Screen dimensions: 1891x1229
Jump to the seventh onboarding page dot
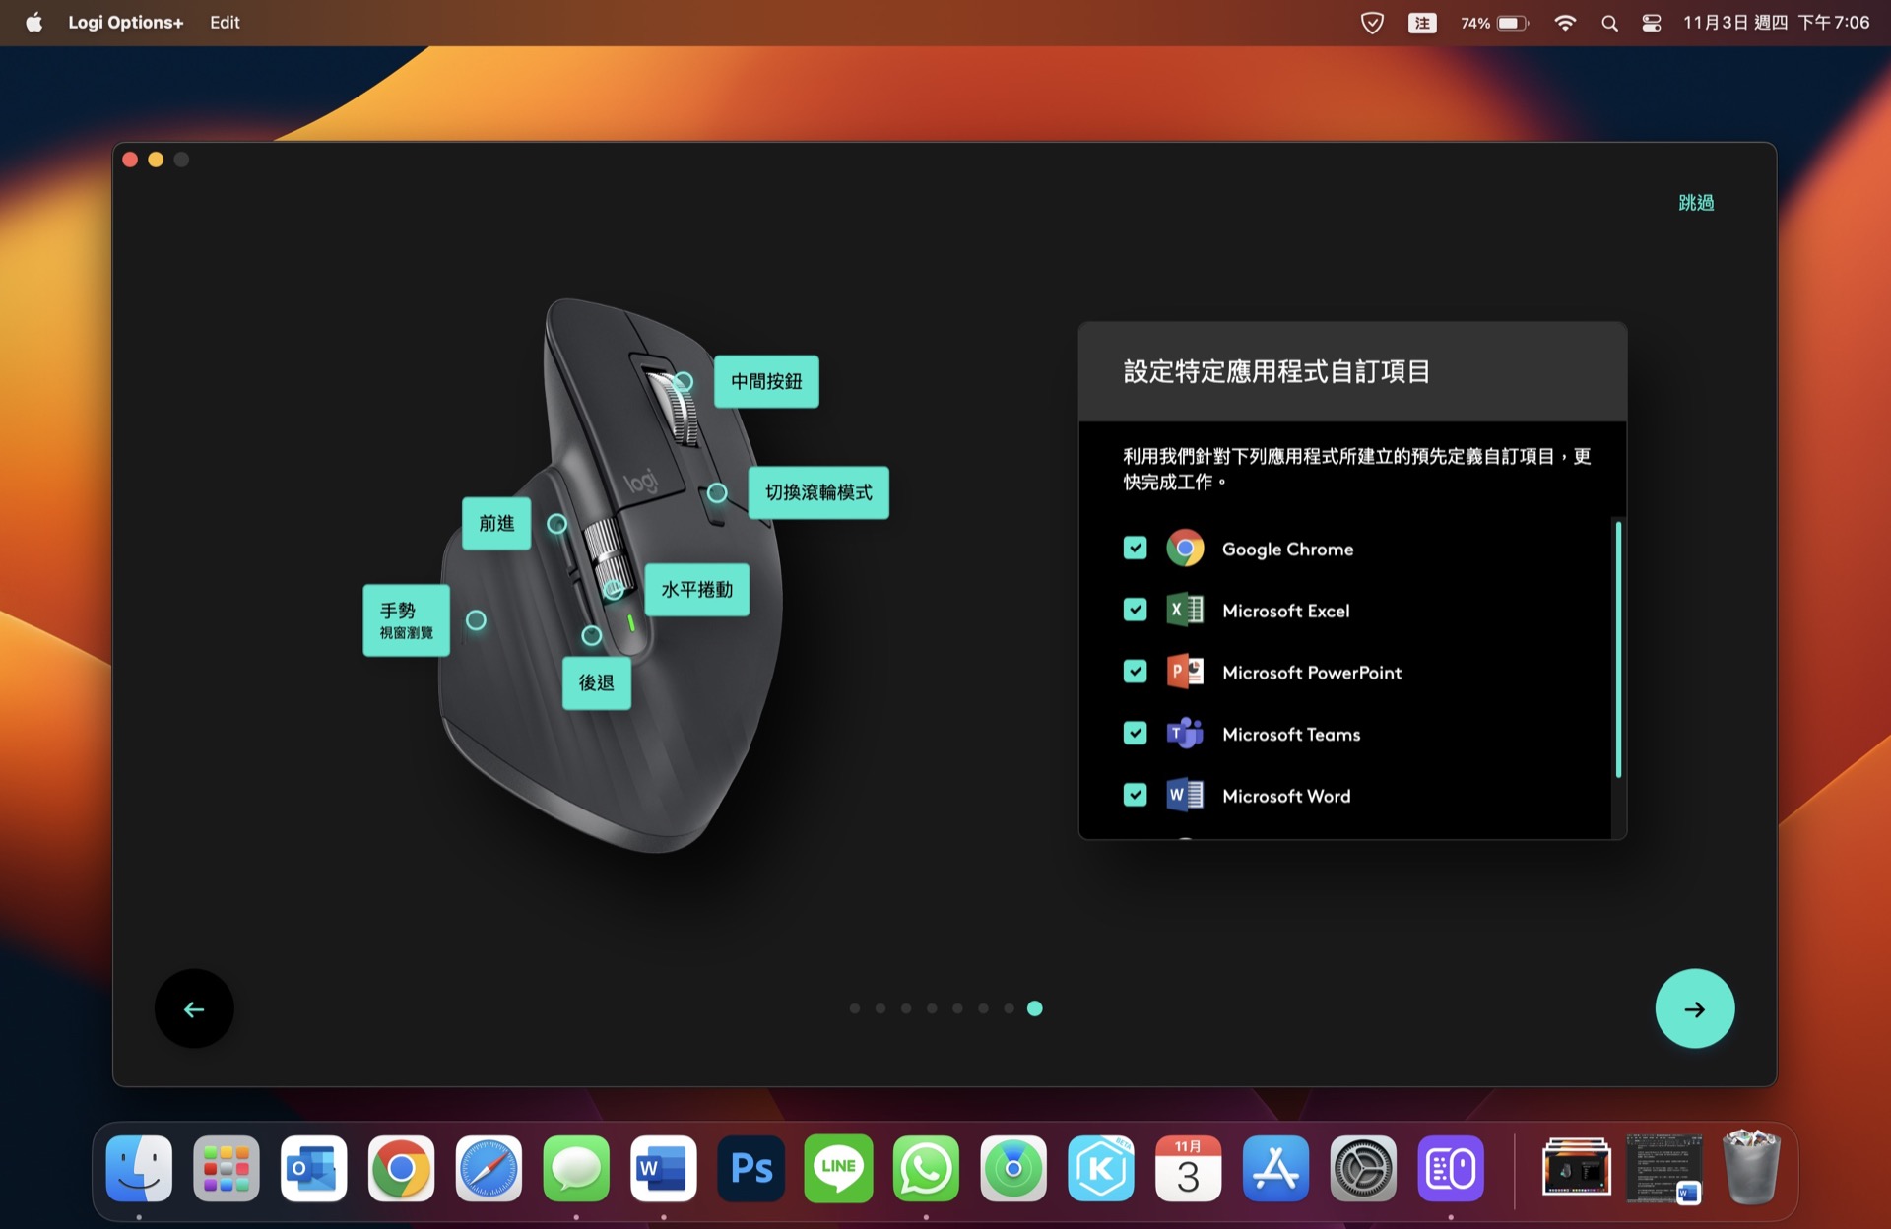(1009, 1008)
